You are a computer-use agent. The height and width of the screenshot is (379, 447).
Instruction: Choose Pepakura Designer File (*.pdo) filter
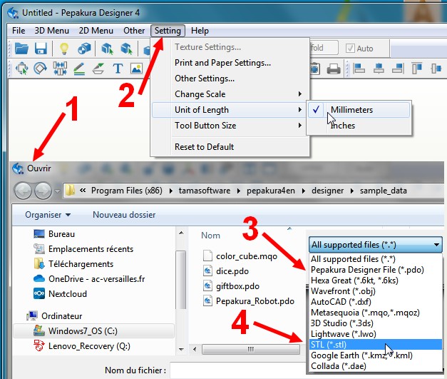pyautogui.click(x=376, y=270)
